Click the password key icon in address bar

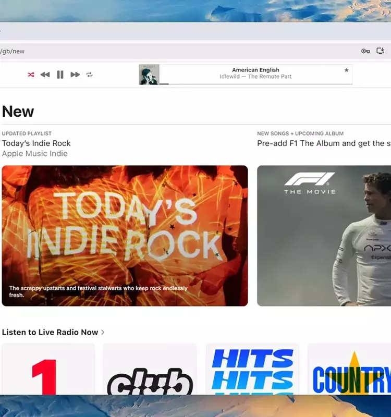(365, 51)
